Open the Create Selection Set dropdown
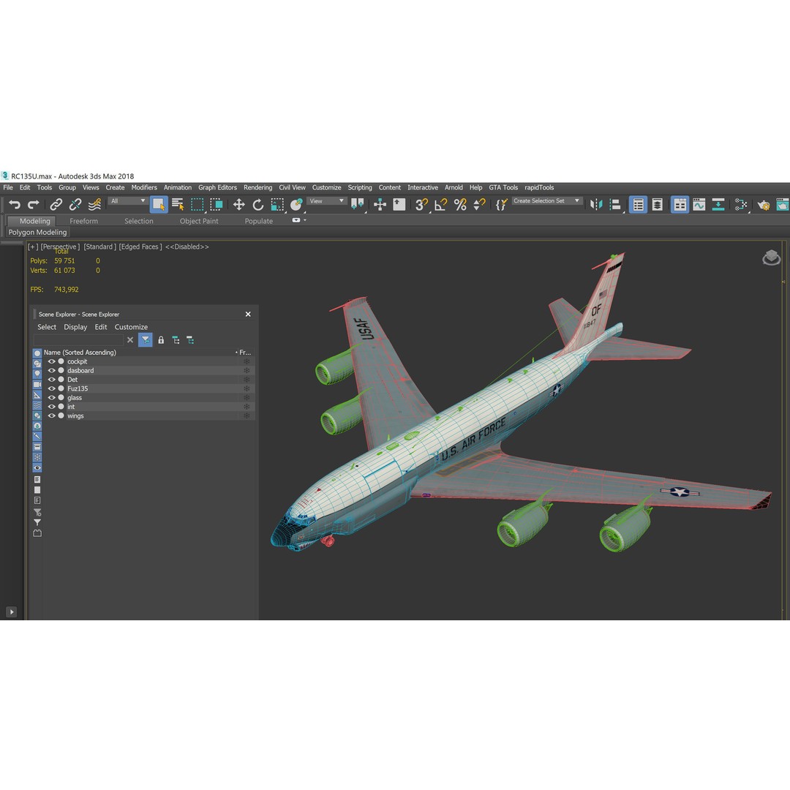 point(546,201)
